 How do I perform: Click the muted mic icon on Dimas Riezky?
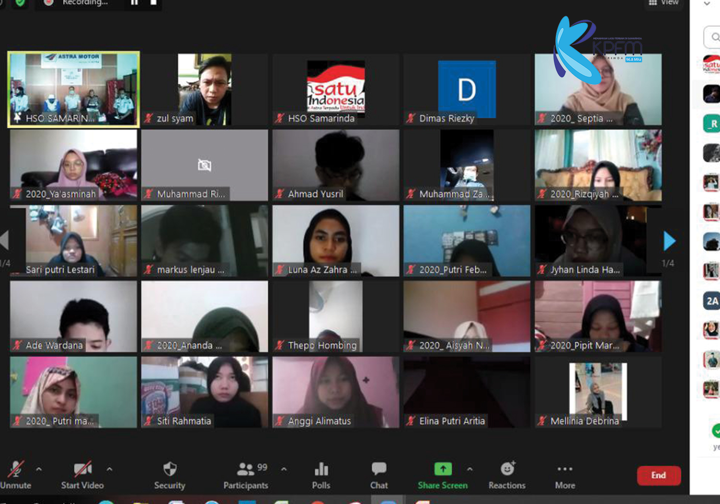pyautogui.click(x=411, y=118)
